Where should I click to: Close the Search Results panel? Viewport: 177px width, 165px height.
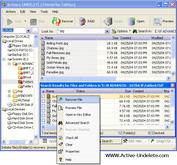[x=172, y=85]
